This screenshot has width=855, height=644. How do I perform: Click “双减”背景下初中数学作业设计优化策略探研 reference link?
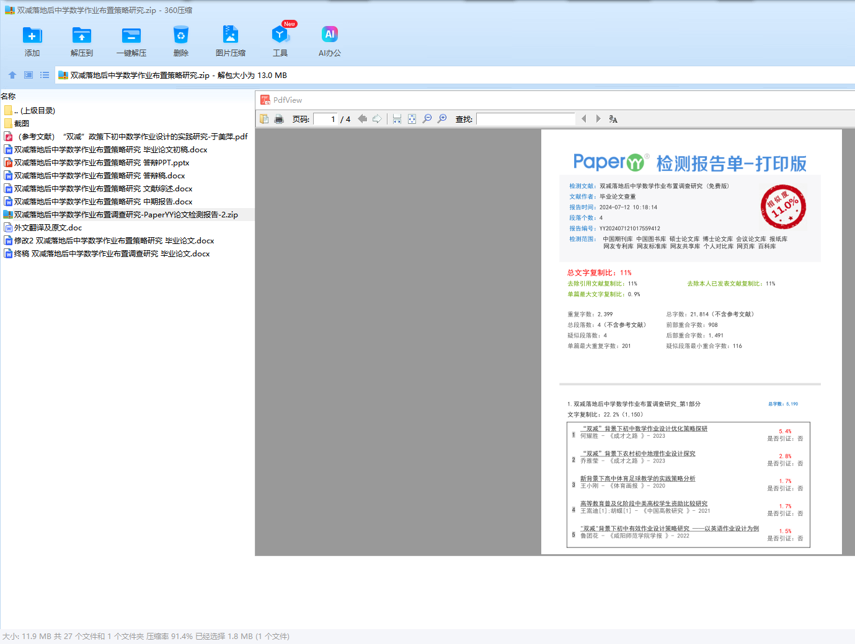[644, 429]
